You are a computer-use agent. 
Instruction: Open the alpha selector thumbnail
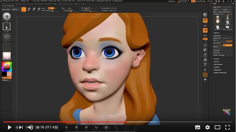pyautogui.click(x=7, y=37)
